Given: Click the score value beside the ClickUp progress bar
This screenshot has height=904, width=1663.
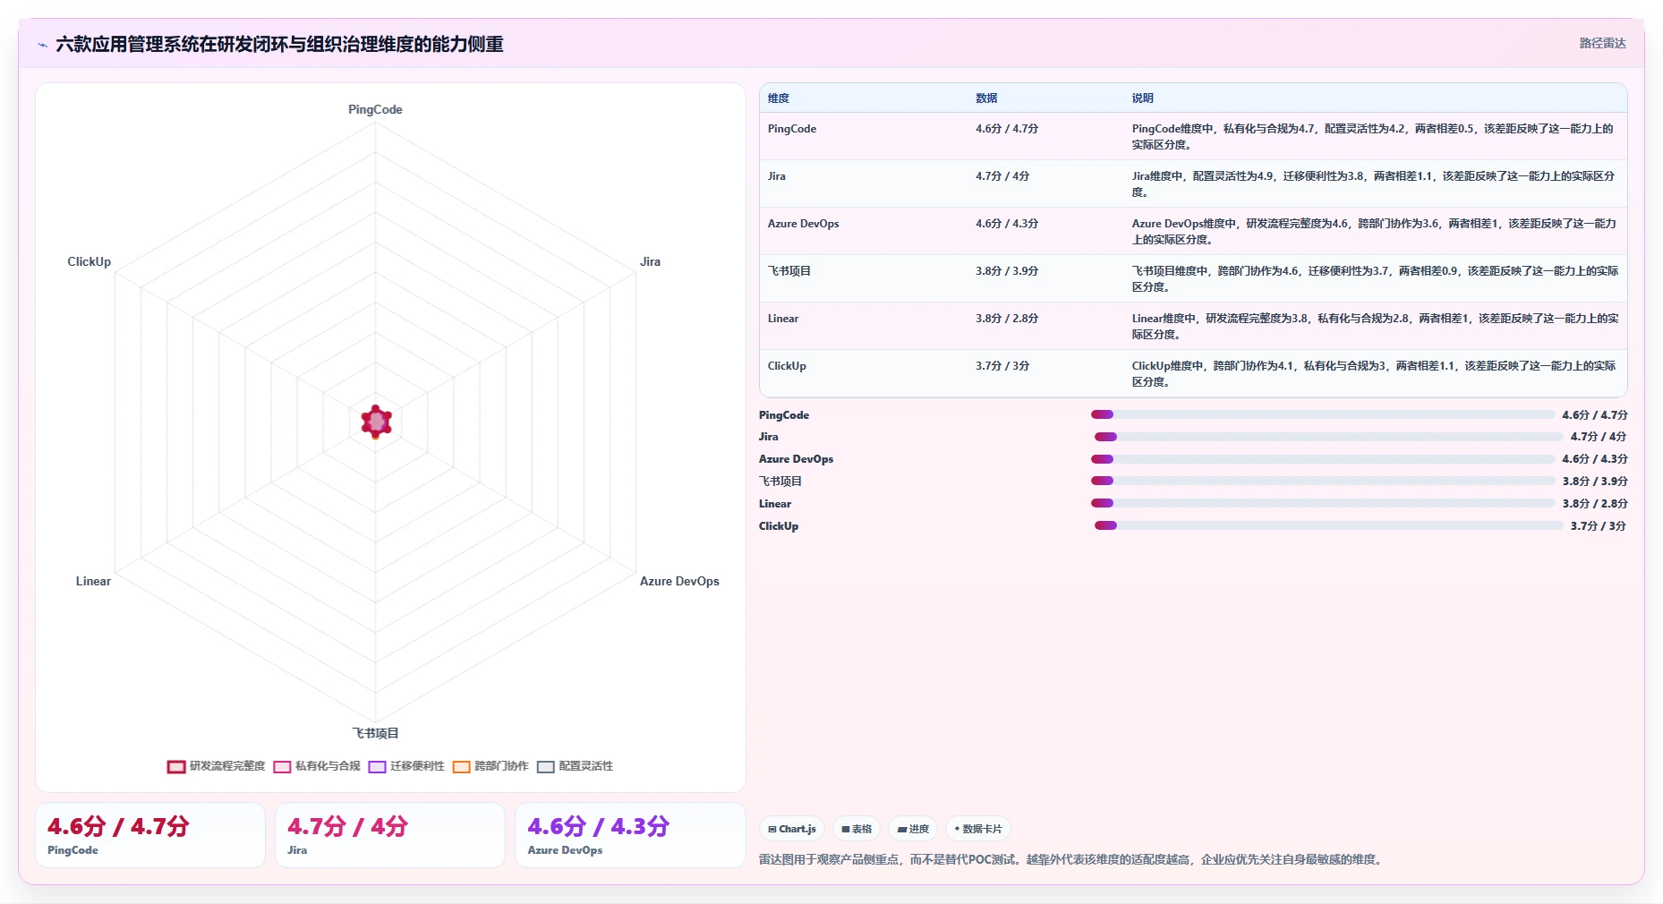Looking at the screenshot, I should (x=1599, y=526).
